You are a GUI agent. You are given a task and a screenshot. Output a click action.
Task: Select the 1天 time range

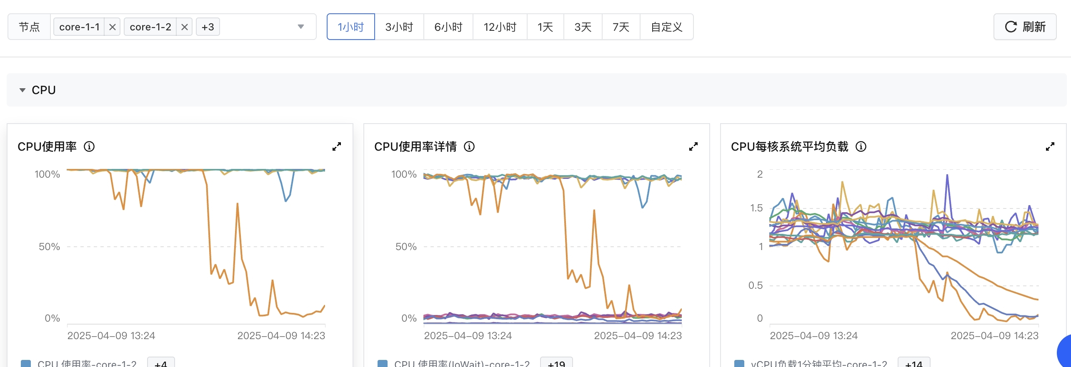coord(545,27)
